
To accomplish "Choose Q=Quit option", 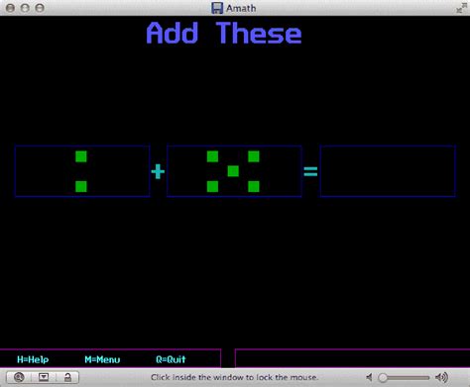I will coord(171,359).
